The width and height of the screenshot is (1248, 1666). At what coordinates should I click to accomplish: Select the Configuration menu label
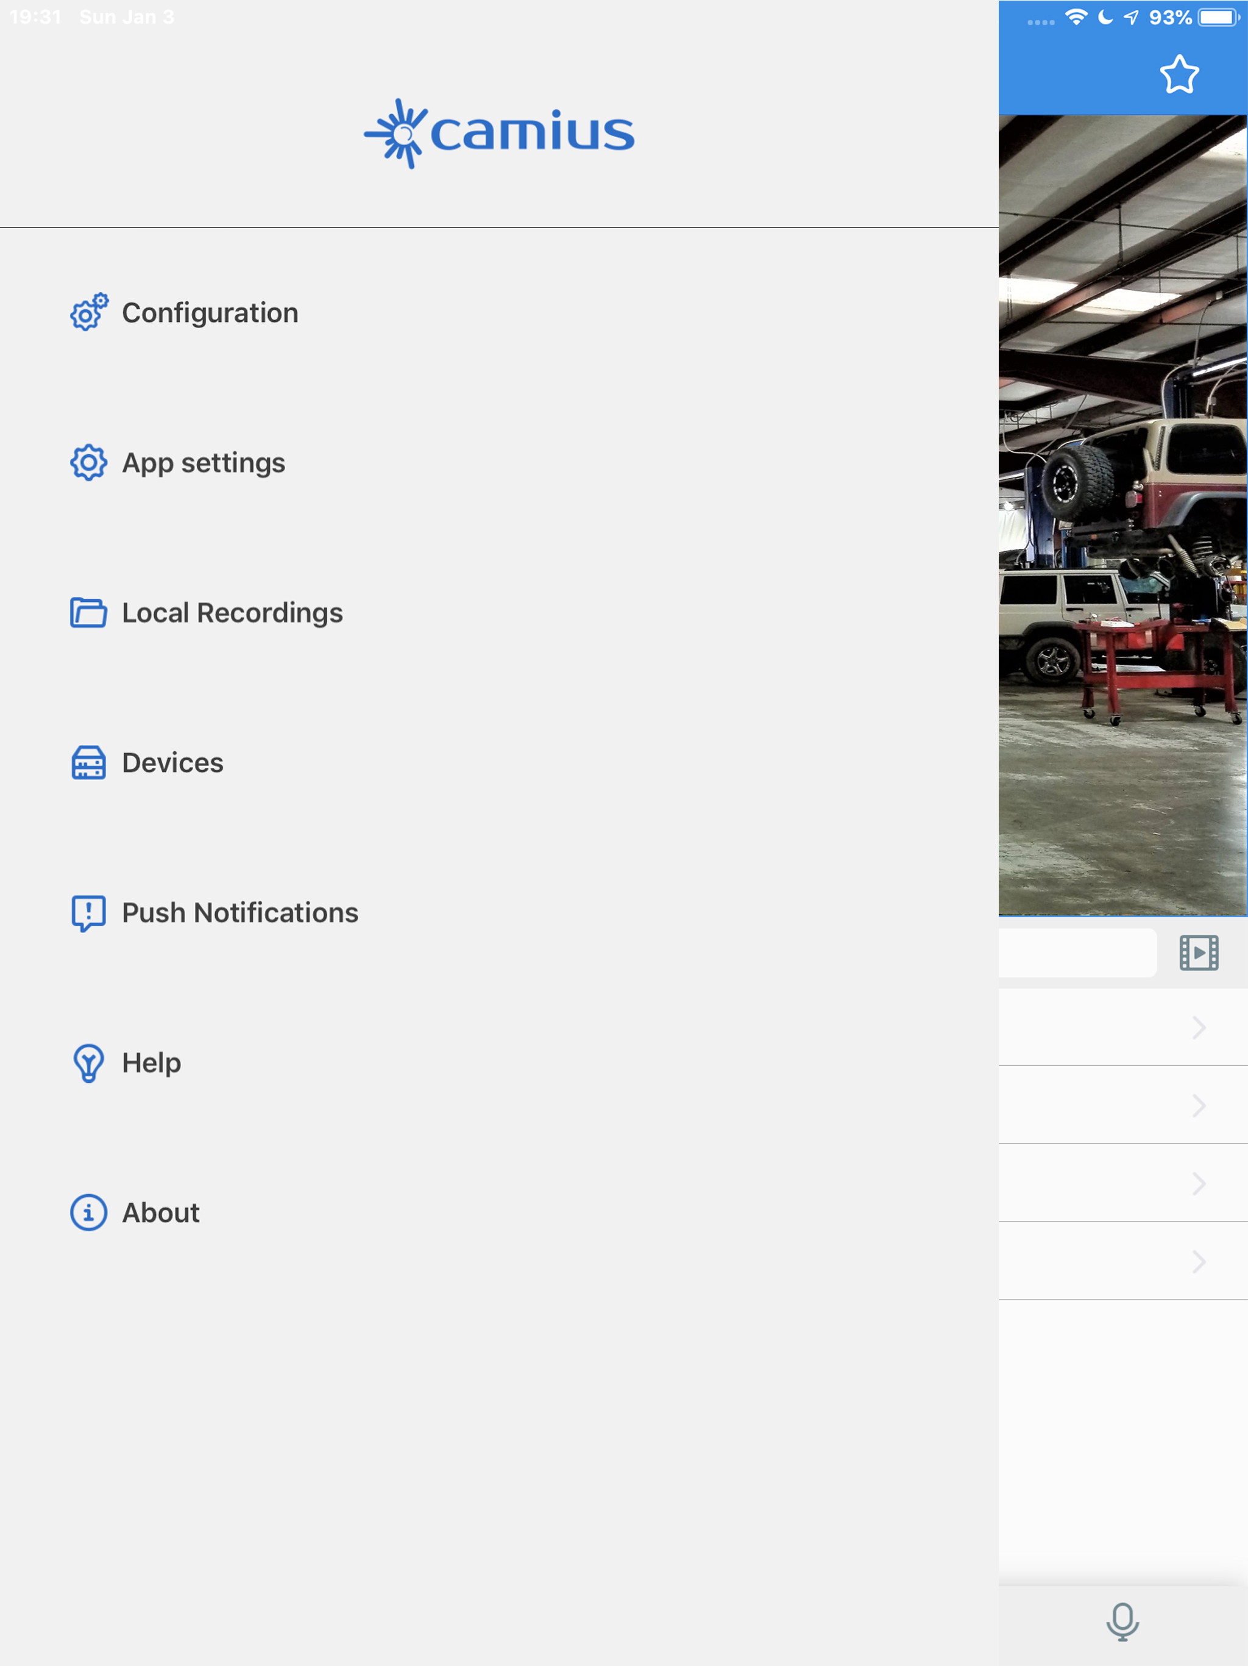210,313
